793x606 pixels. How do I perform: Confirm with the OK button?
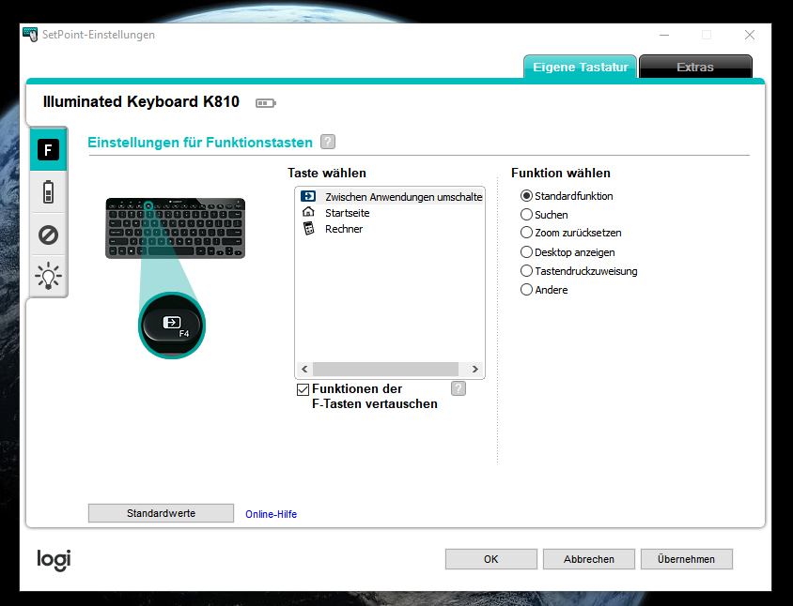pos(491,559)
